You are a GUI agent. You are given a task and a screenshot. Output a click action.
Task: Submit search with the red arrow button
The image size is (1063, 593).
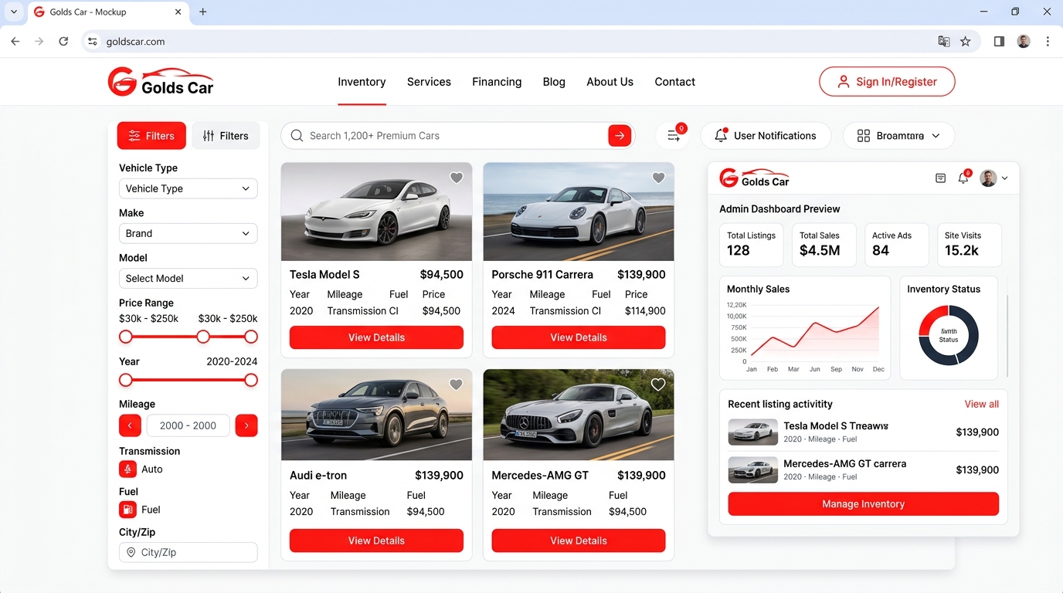click(620, 136)
